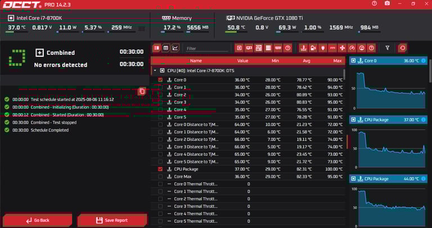432x228 pixels.
Task: Click the Intel Core i7-8700K header label
Action: coord(39,18)
